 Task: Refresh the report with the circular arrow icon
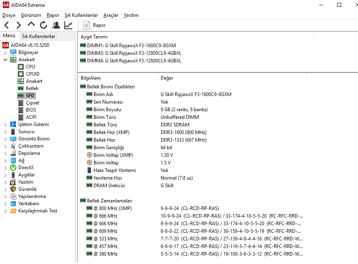[44, 25]
